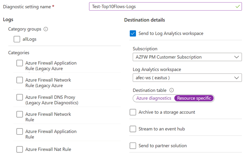This screenshot has width=246, height=155.
Task: Expand the Log Analytics workspace dropdown
Action: pyautogui.click(x=187, y=77)
